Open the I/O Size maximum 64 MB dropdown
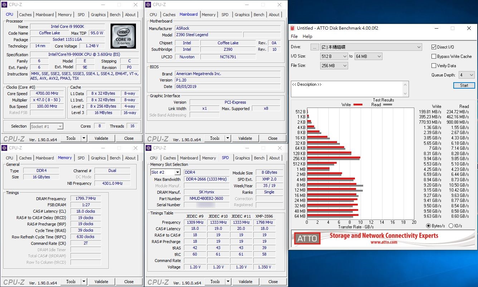The width and height of the screenshot is (478, 287). (x=368, y=56)
